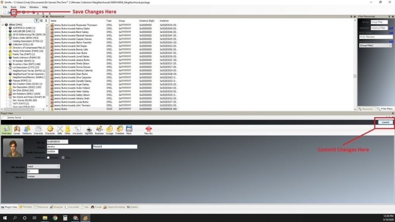
Task: Collapse the AllRes tree node
Action: click(x=3, y=25)
